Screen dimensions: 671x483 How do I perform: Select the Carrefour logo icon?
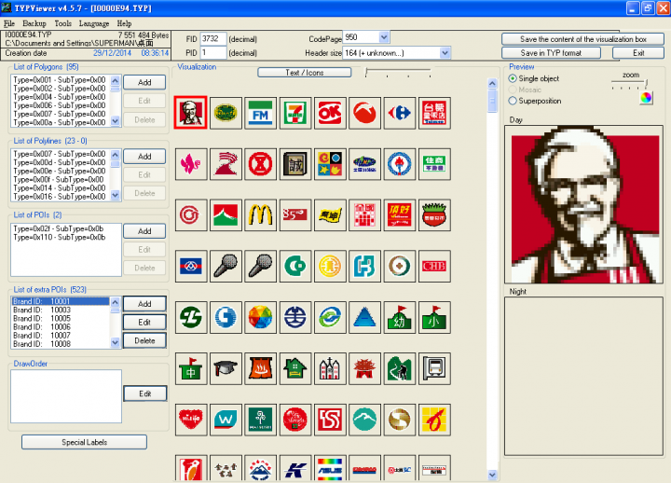coord(399,113)
